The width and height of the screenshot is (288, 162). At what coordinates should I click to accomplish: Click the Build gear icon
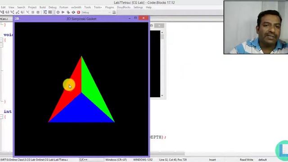pyautogui.click(x=58, y=12)
